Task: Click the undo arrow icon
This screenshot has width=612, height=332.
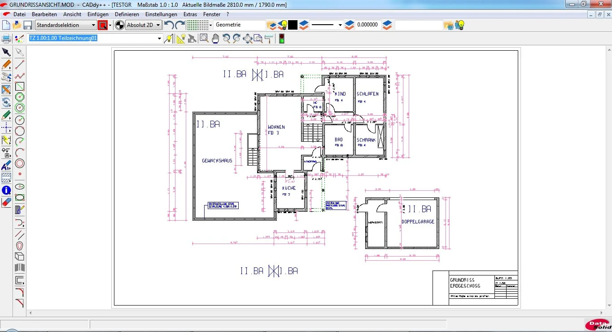Action: (169, 25)
